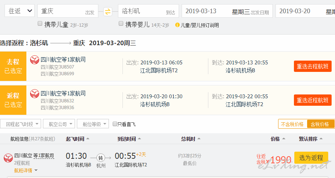Tick the 只看直飞 direct-flights checkbox
335x178 pixels.
point(115,124)
